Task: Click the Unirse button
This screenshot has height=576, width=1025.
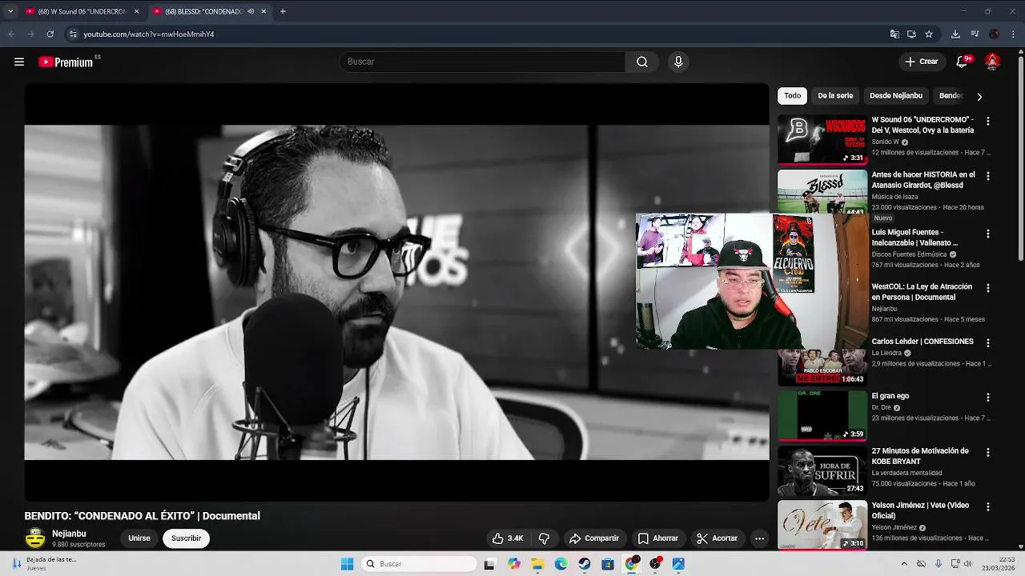Action: tap(139, 538)
